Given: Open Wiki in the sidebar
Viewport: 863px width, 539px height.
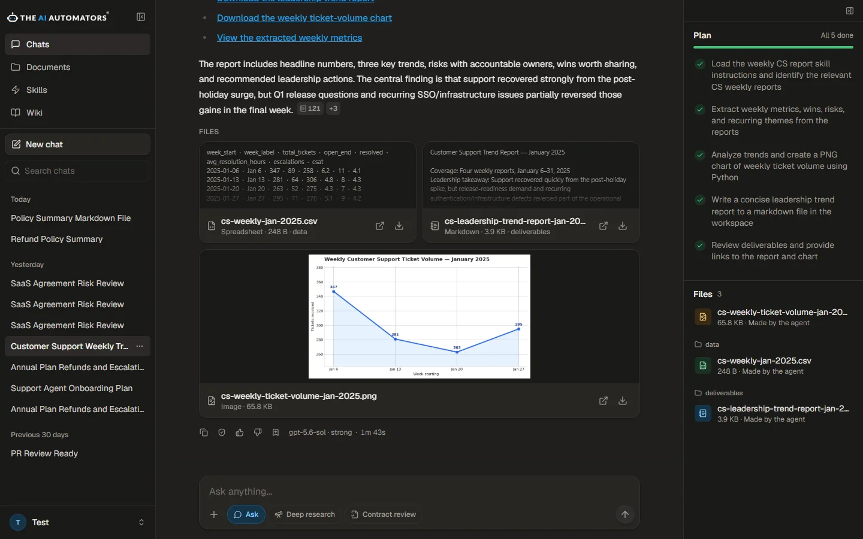Looking at the screenshot, I should (78, 113).
